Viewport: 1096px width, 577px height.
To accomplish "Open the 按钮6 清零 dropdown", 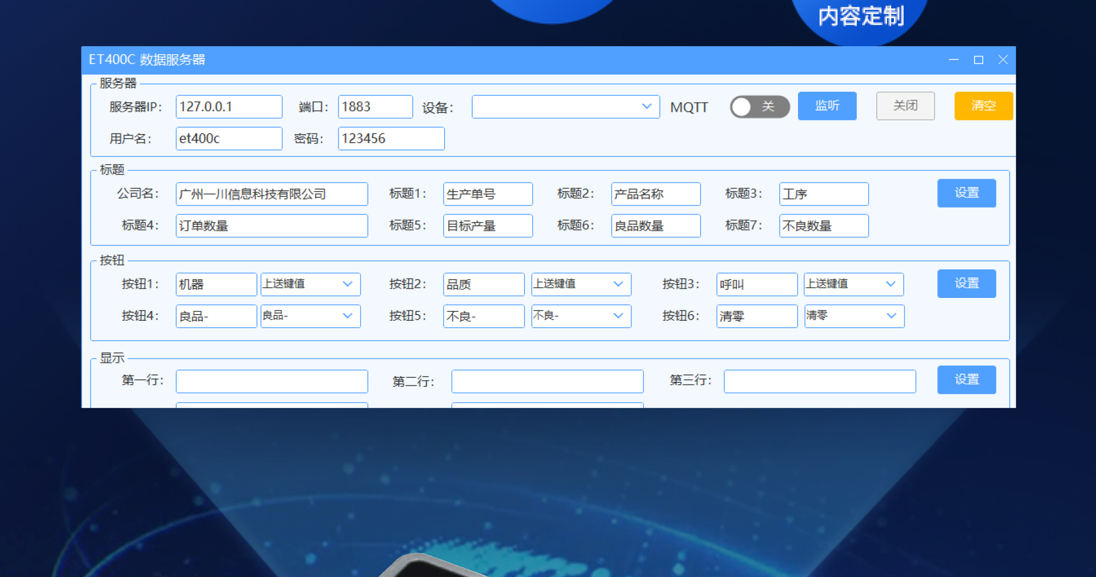I will pyautogui.click(x=853, y=316).
